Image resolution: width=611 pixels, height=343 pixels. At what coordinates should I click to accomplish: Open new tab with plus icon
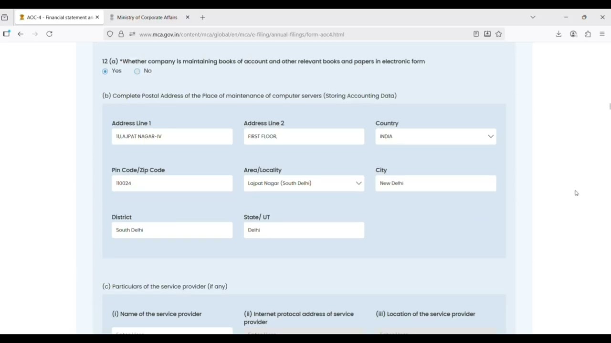(202, 18)
